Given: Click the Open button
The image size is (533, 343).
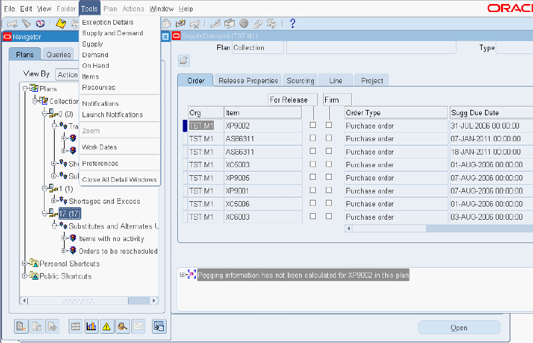Looking at the screenshot, I should tap(459, 328).
